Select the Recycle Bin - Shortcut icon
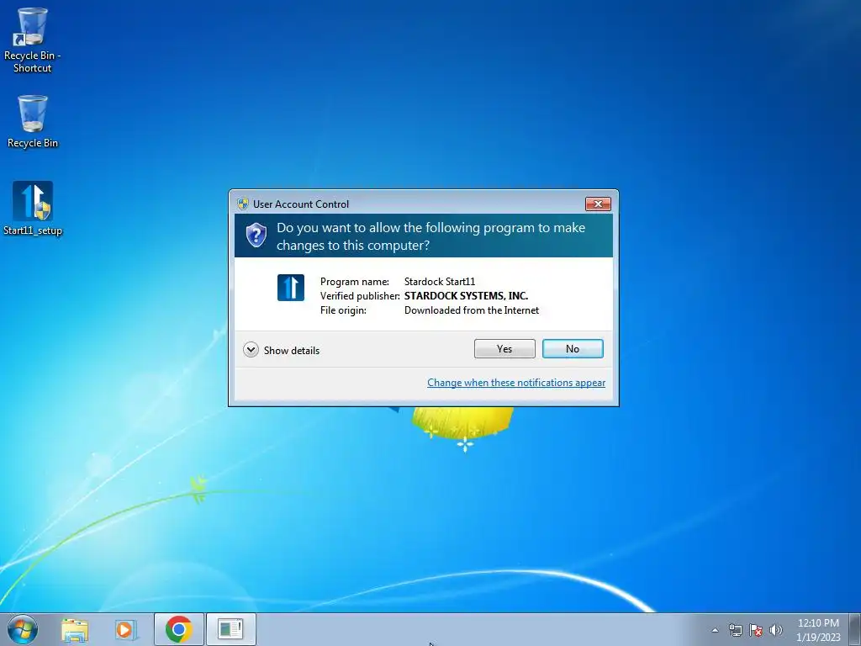The image size is (861, 646). [33, 40]
